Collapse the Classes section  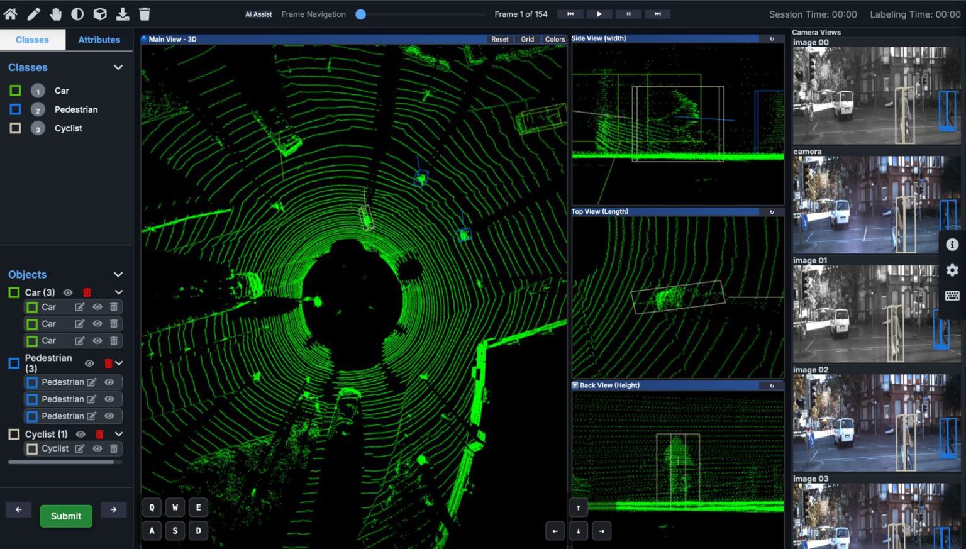pos(118,67)
